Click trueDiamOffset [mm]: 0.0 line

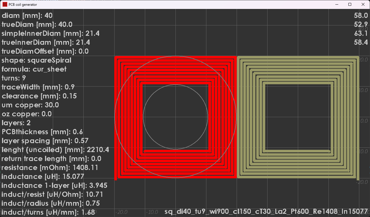pos(45,51)
